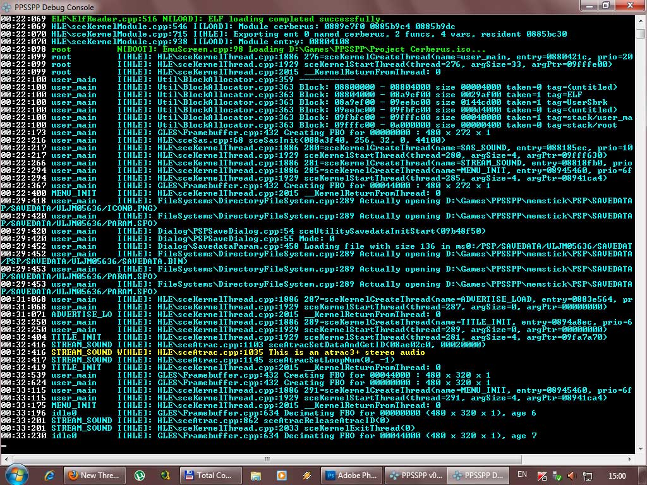
Task: Switch to Firefox New Thread window
Action: coord(96,476)
